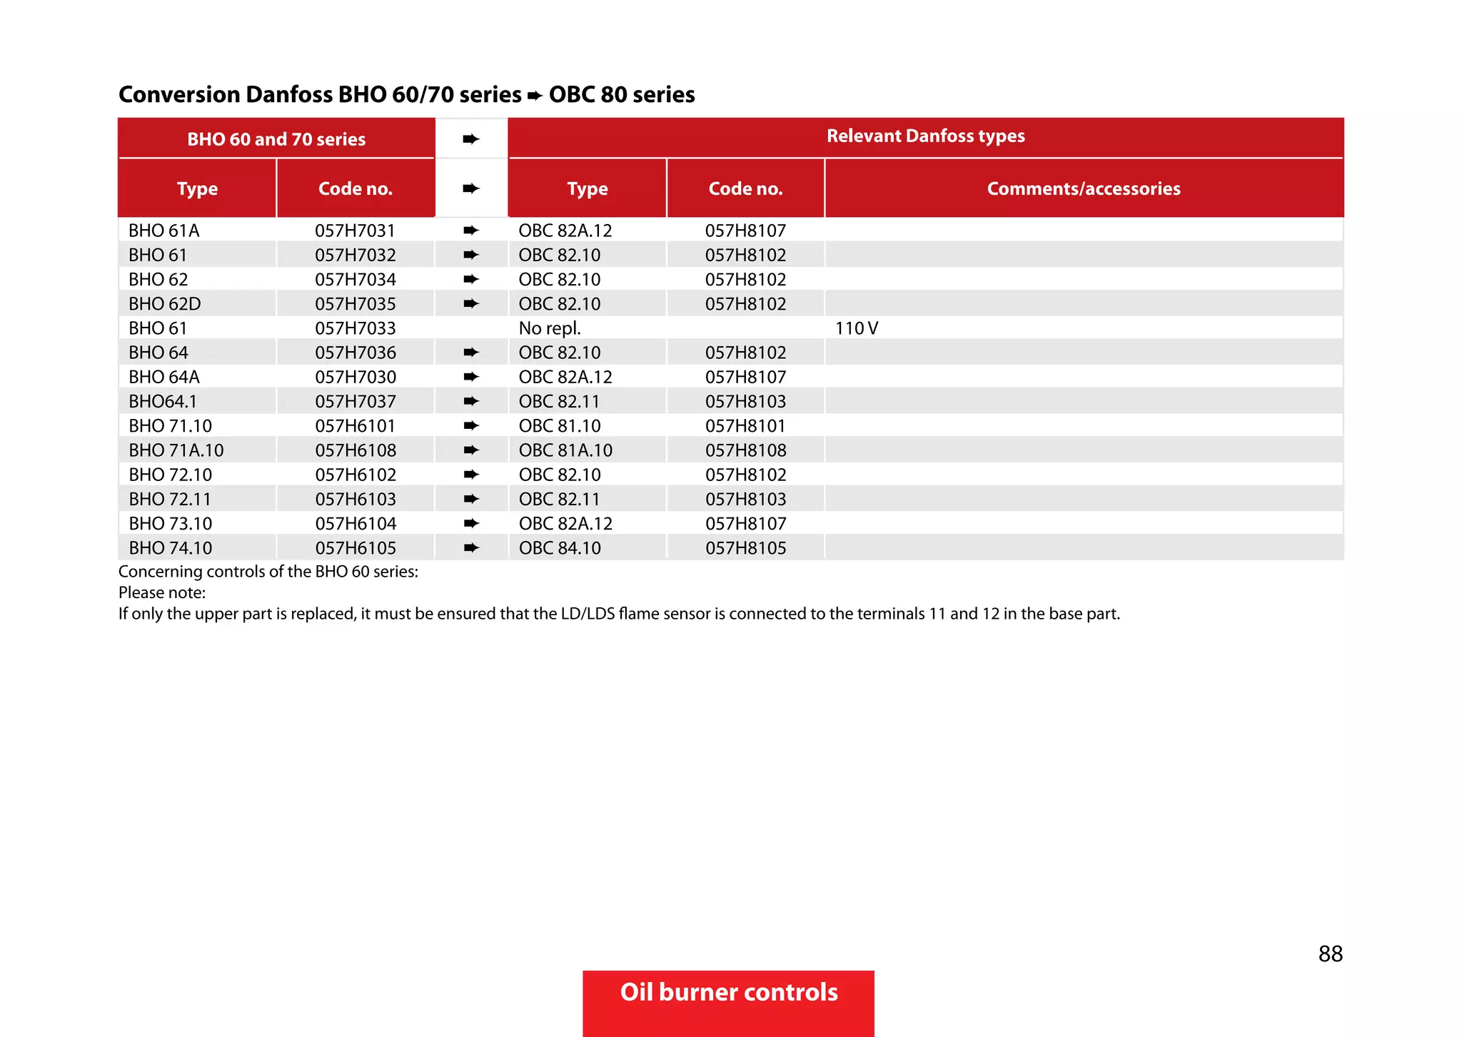The height and width of the screenshot is (1037, 1462).
Task: Click the page number 88
Action: 1331,954
